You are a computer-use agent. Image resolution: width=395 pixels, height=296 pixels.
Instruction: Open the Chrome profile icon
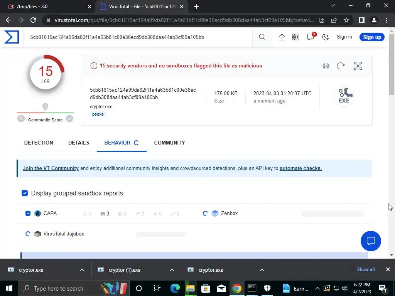[x=374, y=20]
